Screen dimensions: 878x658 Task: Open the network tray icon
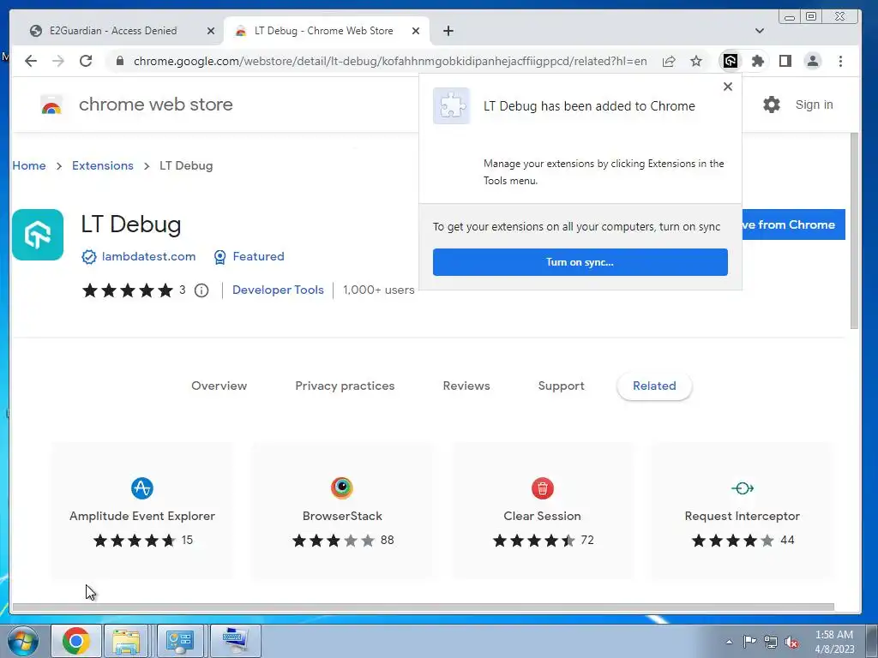tap(771, 642)
